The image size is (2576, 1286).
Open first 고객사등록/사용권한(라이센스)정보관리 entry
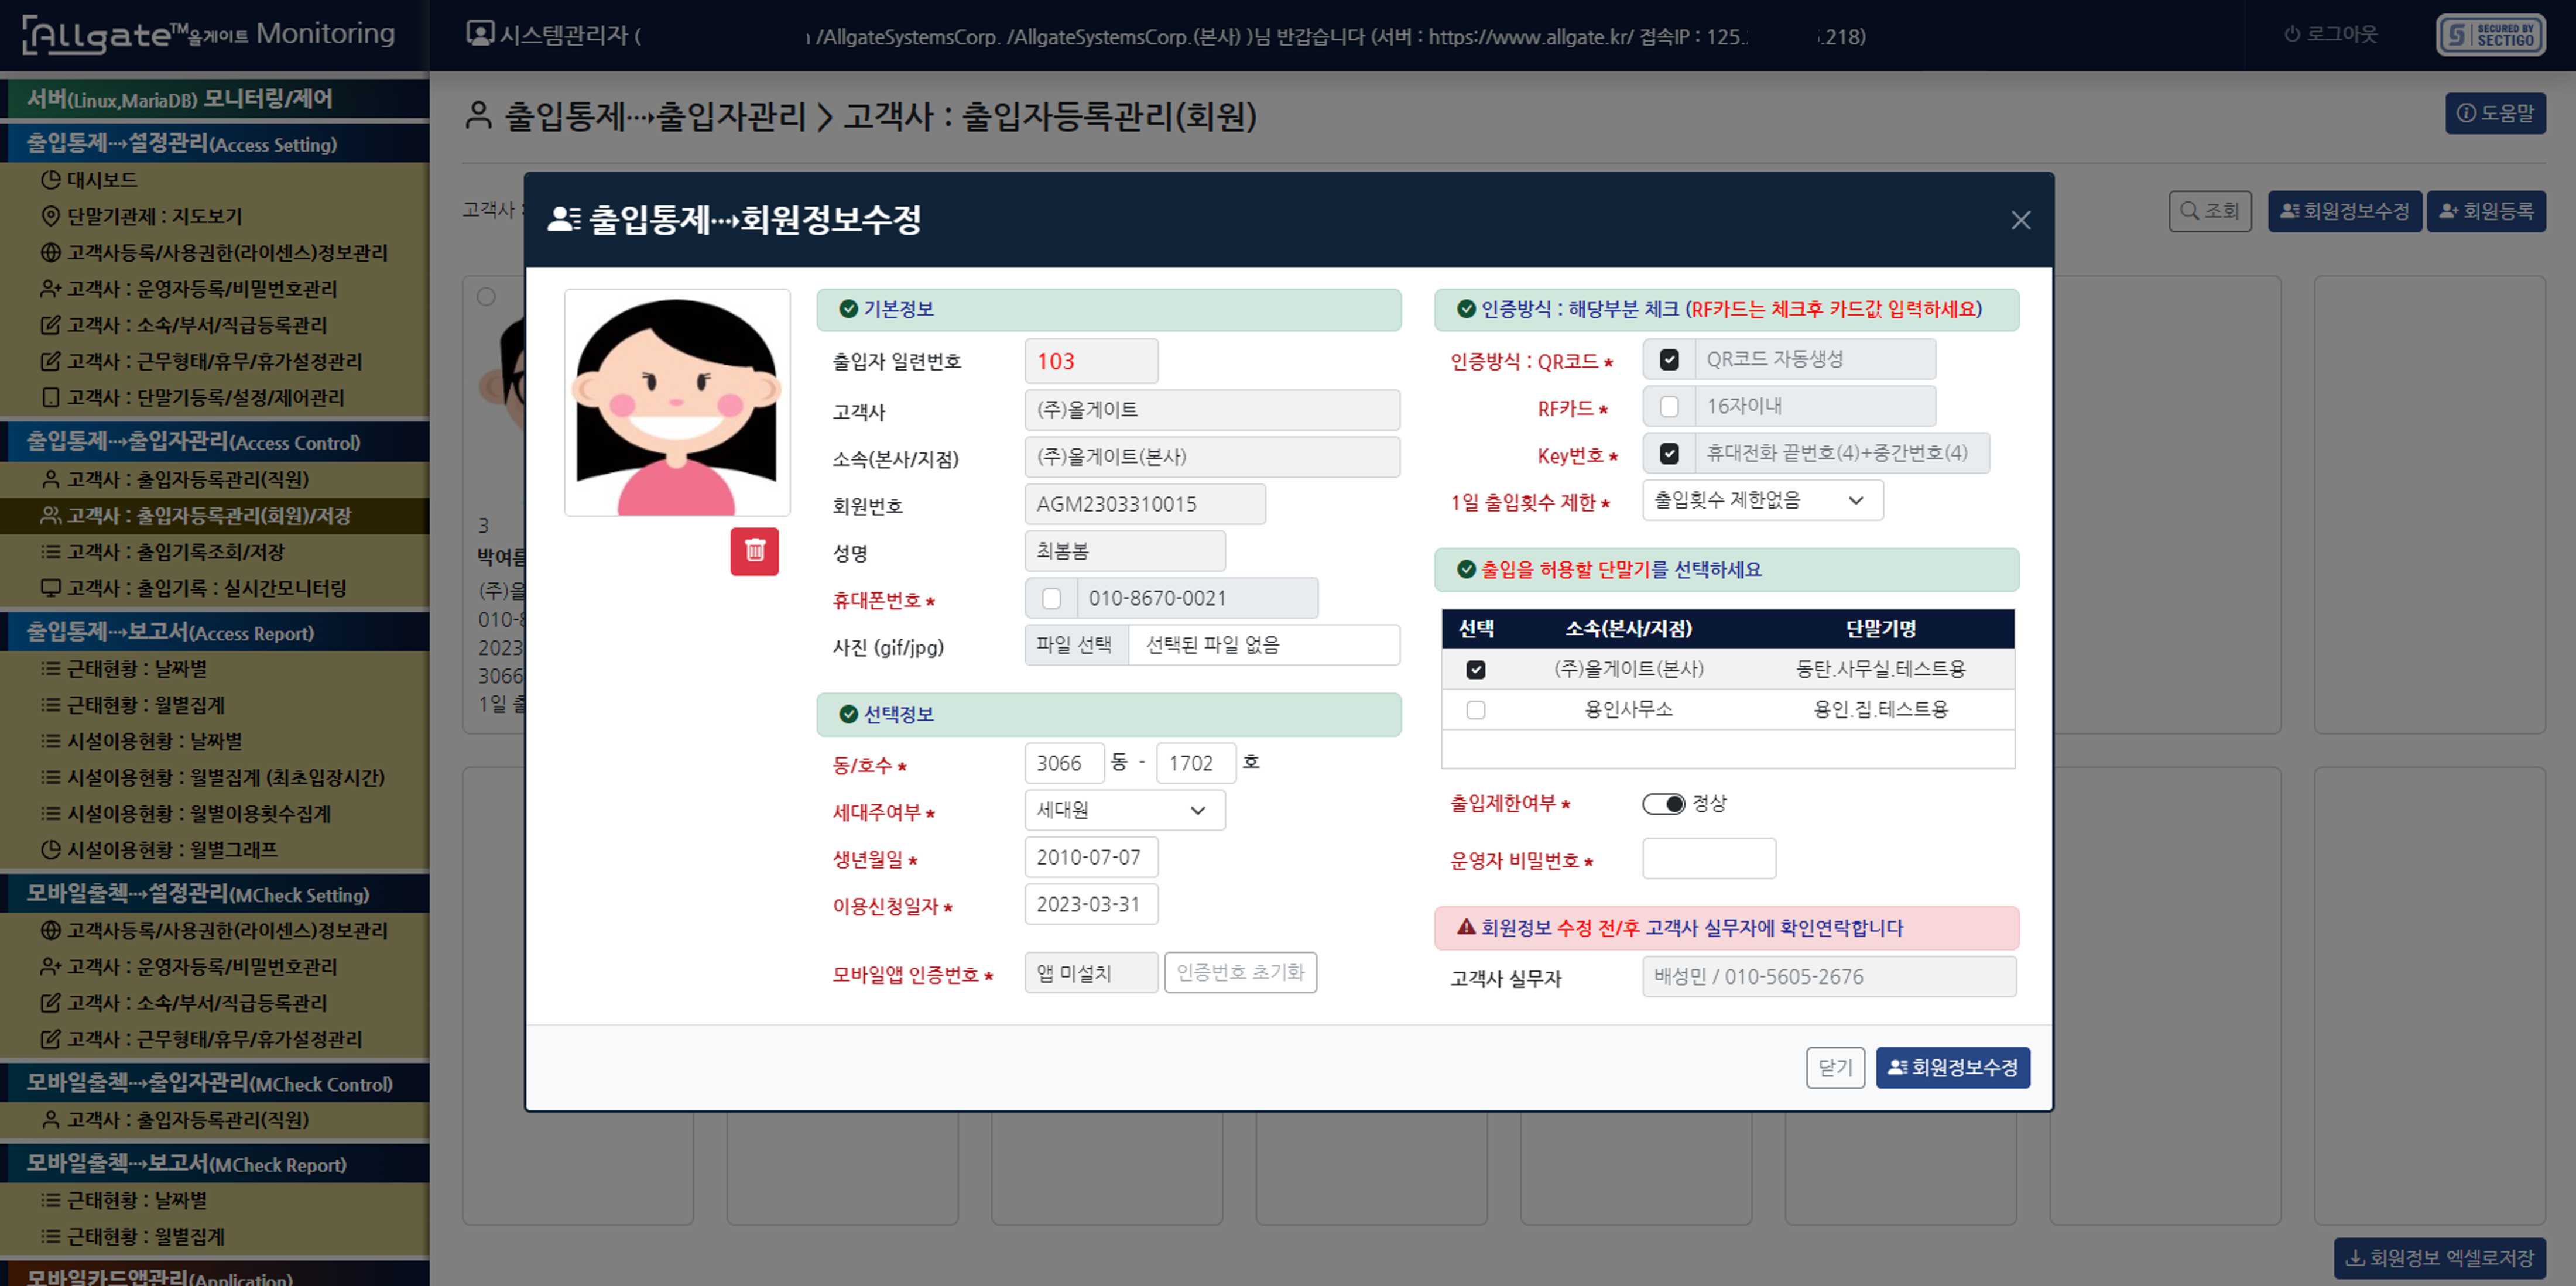click(x=214, y=252)
